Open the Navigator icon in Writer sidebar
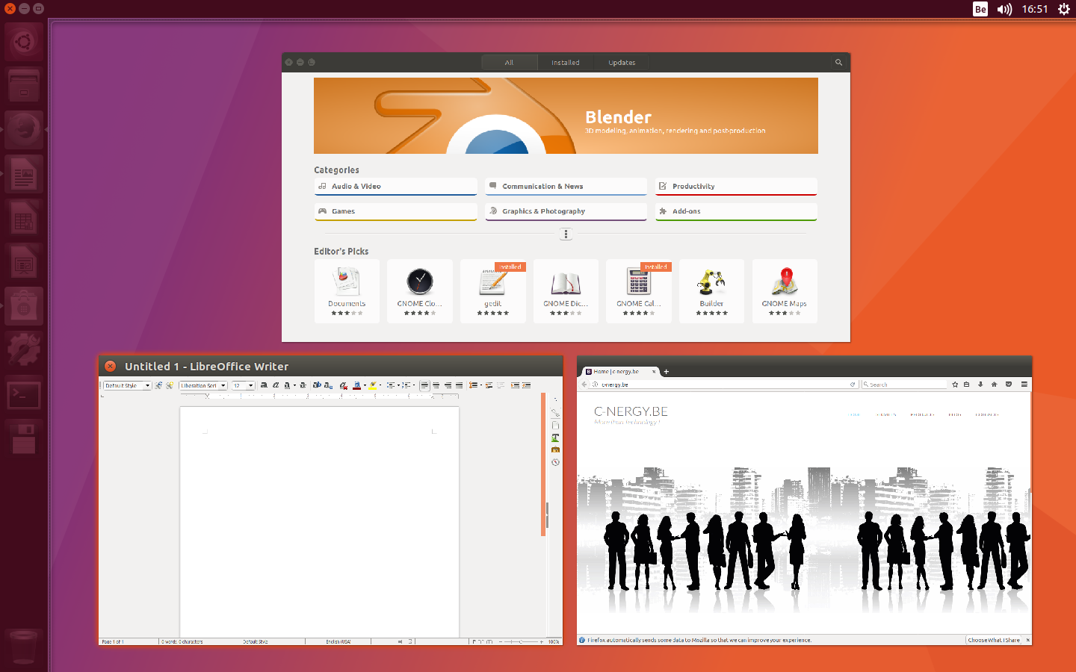1076x672 pixels. tap(555, 462)
